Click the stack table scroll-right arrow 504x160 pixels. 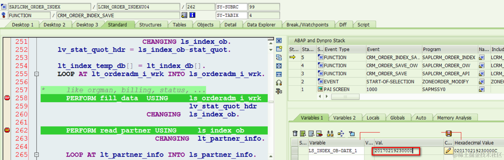pyautogui.click(x=327, y=96)
